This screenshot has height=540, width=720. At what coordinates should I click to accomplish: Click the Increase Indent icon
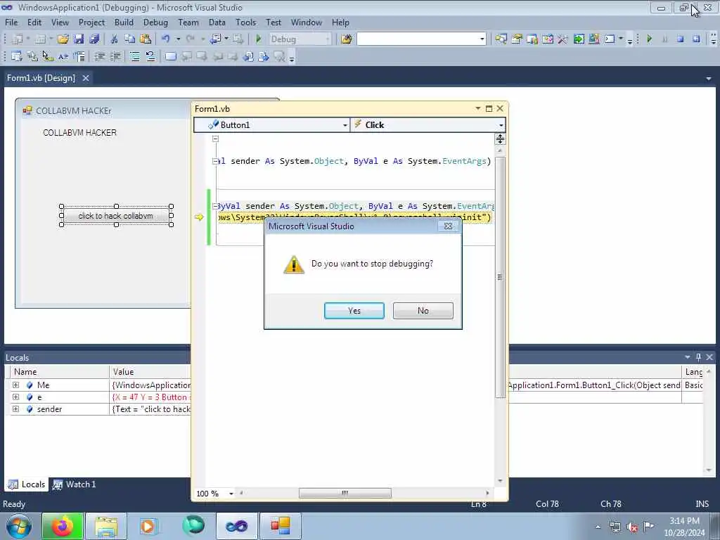115,56
